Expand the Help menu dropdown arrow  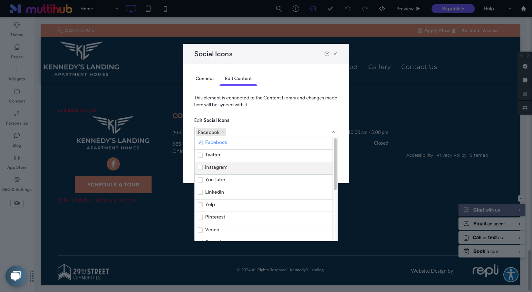510,9
